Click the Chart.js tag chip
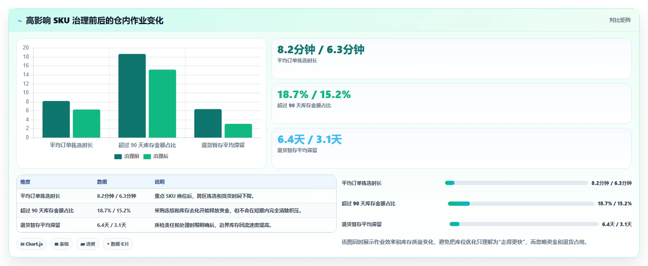This screenshot has height=266, width=648. [x=32, y=244]
